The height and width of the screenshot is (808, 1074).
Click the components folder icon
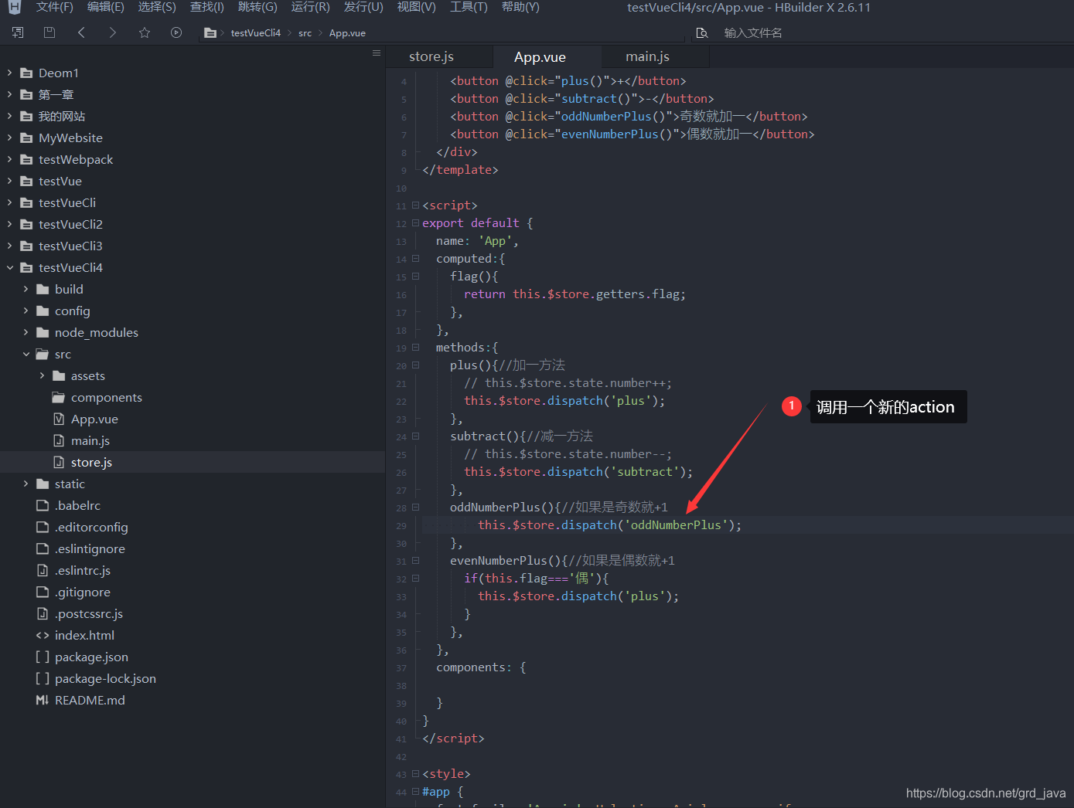coord(59,397)
